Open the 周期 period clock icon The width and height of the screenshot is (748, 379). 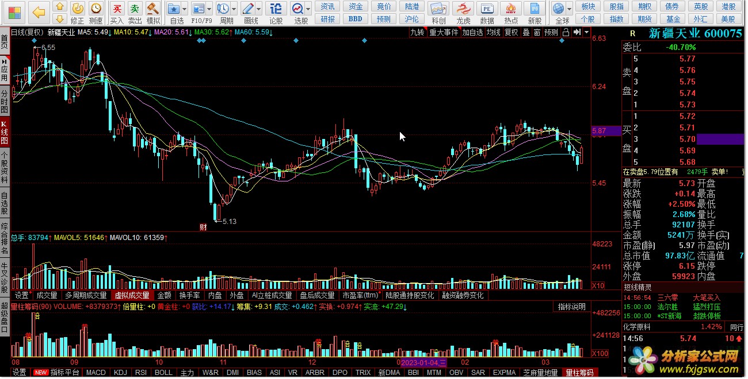coord(223,8)
